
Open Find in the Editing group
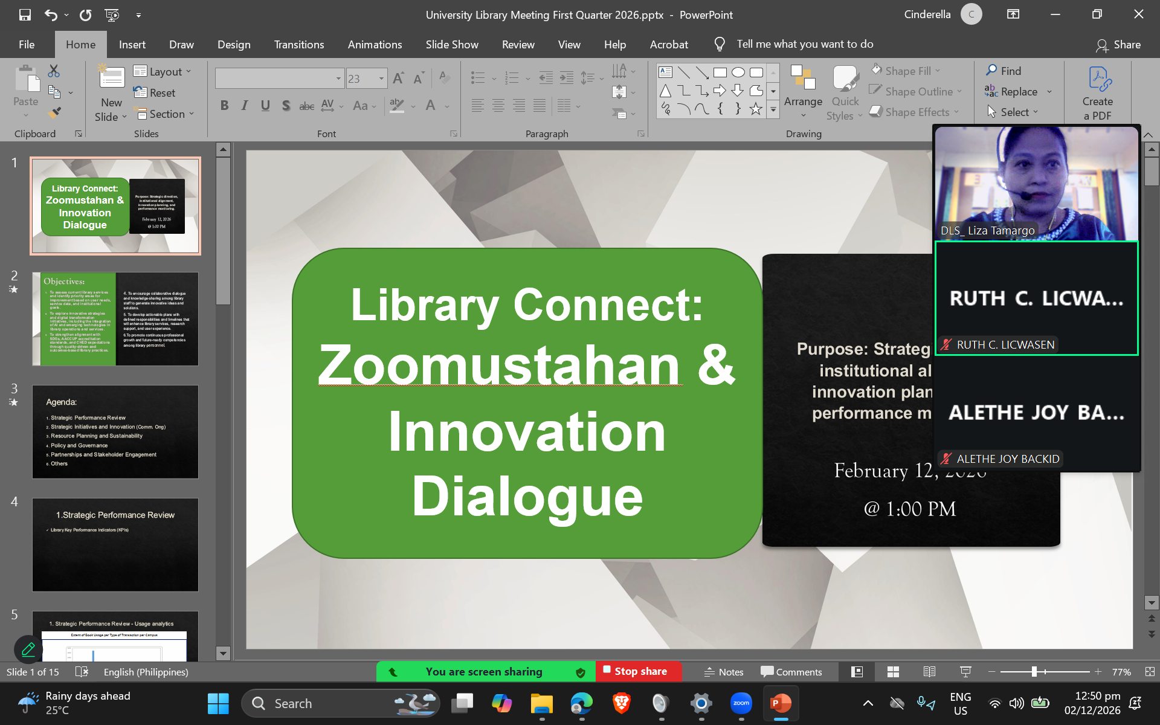[1004, 71]
